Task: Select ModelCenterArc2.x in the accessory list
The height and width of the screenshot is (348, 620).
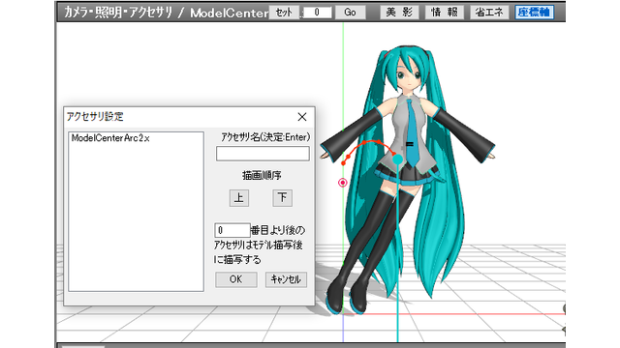Action: tap(110, 138)
